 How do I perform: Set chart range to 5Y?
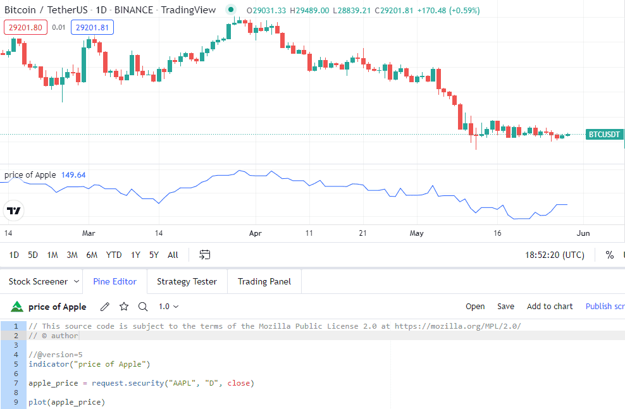point(154,255)
